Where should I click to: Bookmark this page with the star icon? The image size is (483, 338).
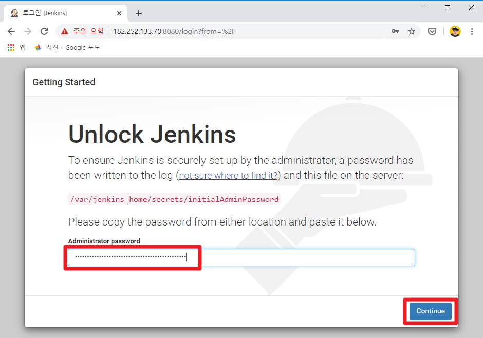412,31
